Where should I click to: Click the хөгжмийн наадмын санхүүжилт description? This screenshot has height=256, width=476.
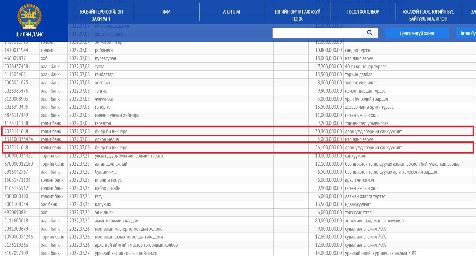[374, 221]
